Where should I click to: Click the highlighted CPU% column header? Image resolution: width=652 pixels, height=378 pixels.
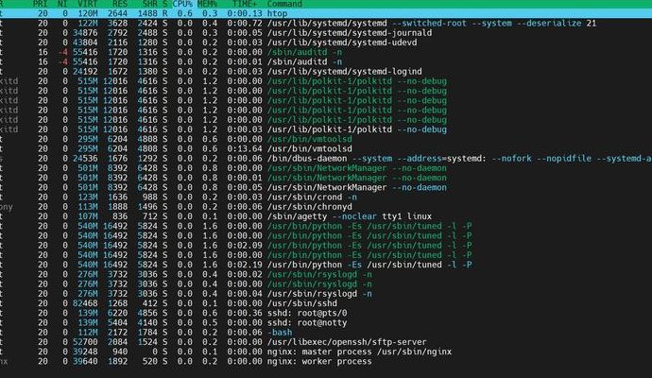pyautogui.click(x=182, y=4)
